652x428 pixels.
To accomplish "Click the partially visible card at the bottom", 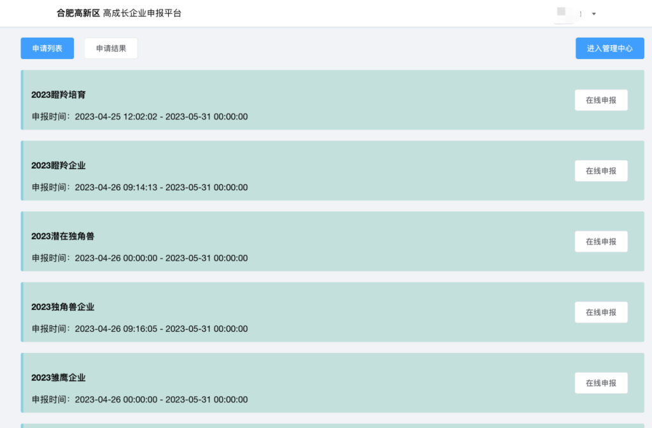I will click(x=332, y=425).
